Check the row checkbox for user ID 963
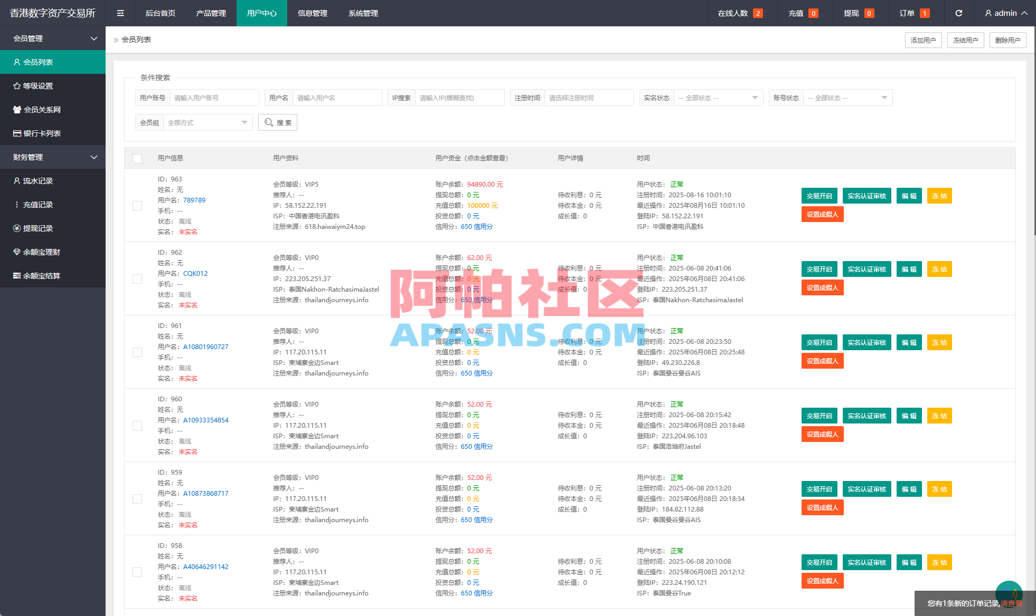Viewport: 1036px width, 616px height. (137, 205)
